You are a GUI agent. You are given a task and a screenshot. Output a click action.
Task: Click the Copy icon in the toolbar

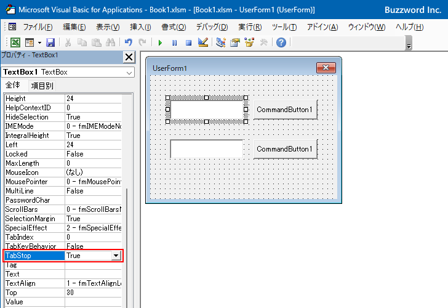click(82, 43)
